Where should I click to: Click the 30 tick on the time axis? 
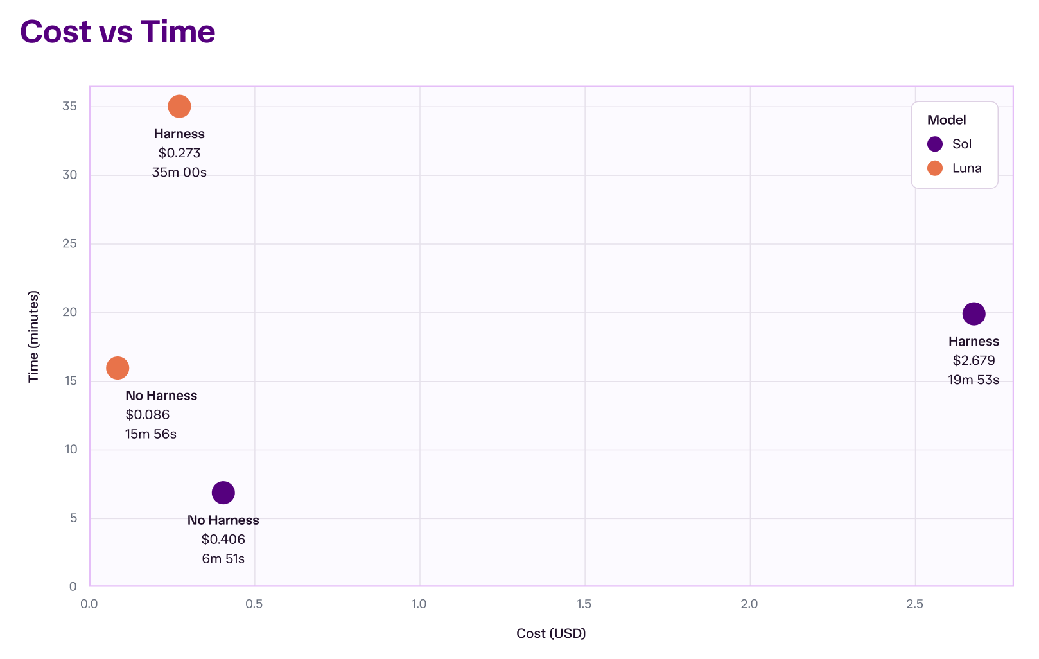tap(70, 175)
